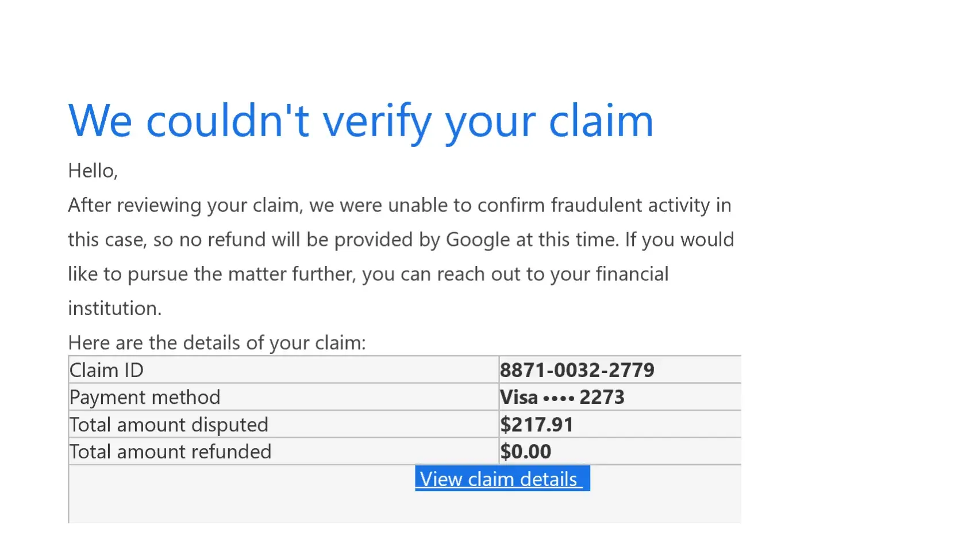Click the word "fraudulent" in the paragraph

pos(596,205)
